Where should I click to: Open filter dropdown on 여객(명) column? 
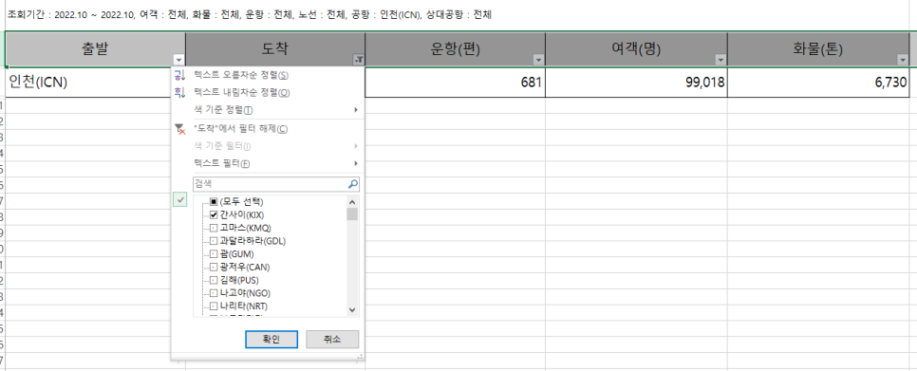(720, 60)
